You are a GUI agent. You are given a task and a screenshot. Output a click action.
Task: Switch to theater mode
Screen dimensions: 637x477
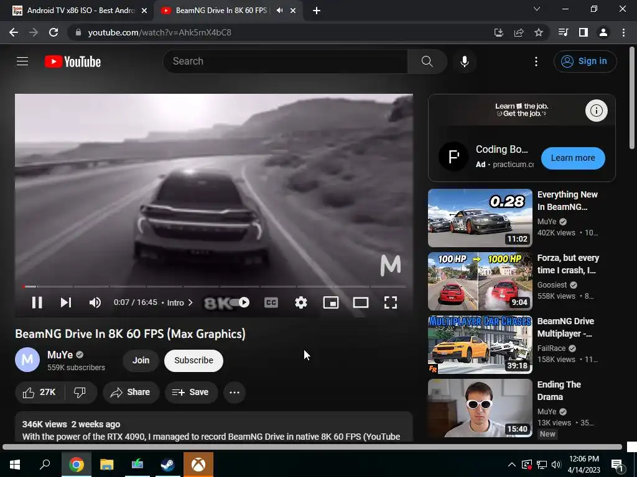(361, 302)
